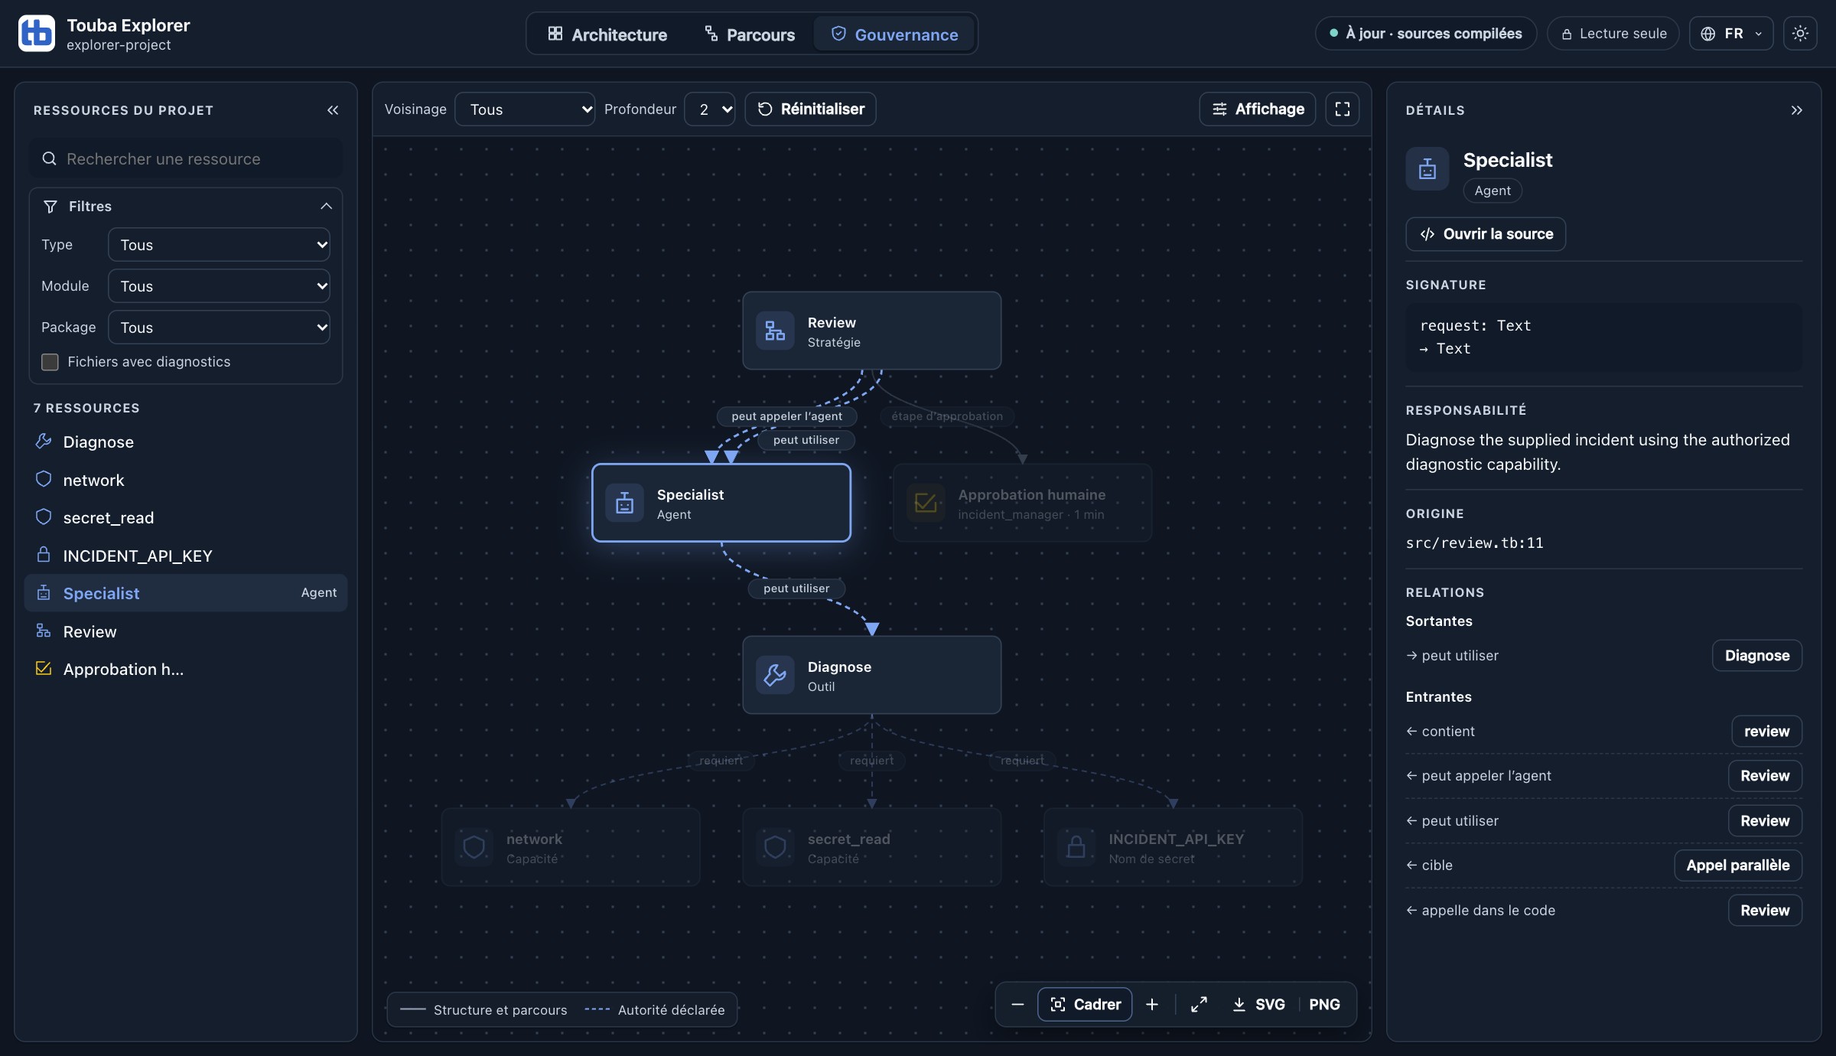Viewport: 1836px width, 1056px height.
Task: Select the INCIDENT_API_KEY secret node
Action: pos(1173,847)
